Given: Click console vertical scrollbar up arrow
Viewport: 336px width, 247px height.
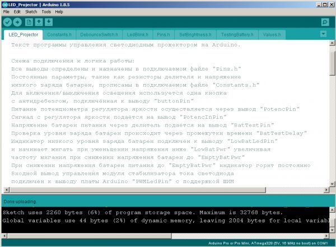Looking at the screenshot, I should (x=332, y=209).
